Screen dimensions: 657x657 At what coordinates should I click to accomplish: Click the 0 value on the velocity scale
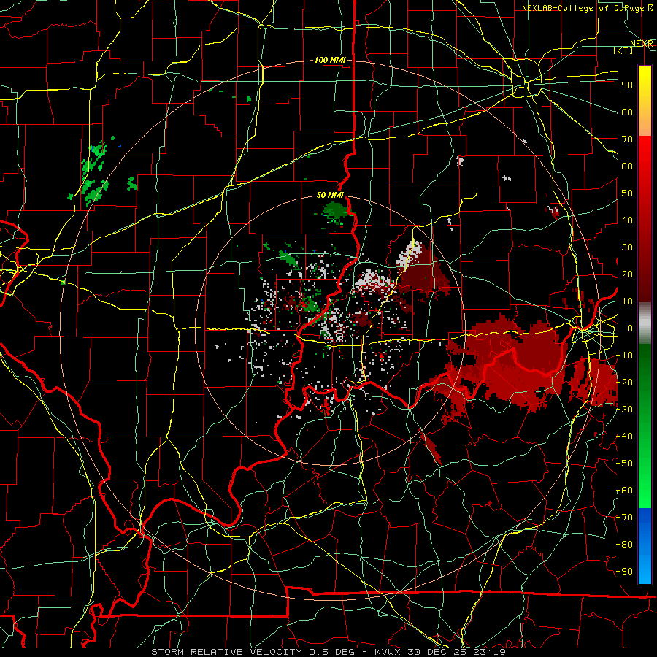[630, 328]
